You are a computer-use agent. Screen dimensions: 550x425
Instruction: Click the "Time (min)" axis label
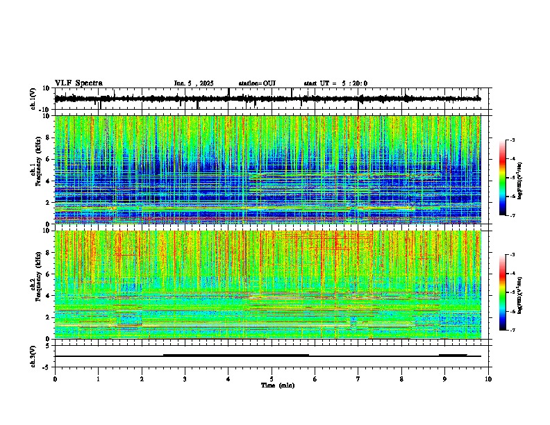(x=278, y=385)
